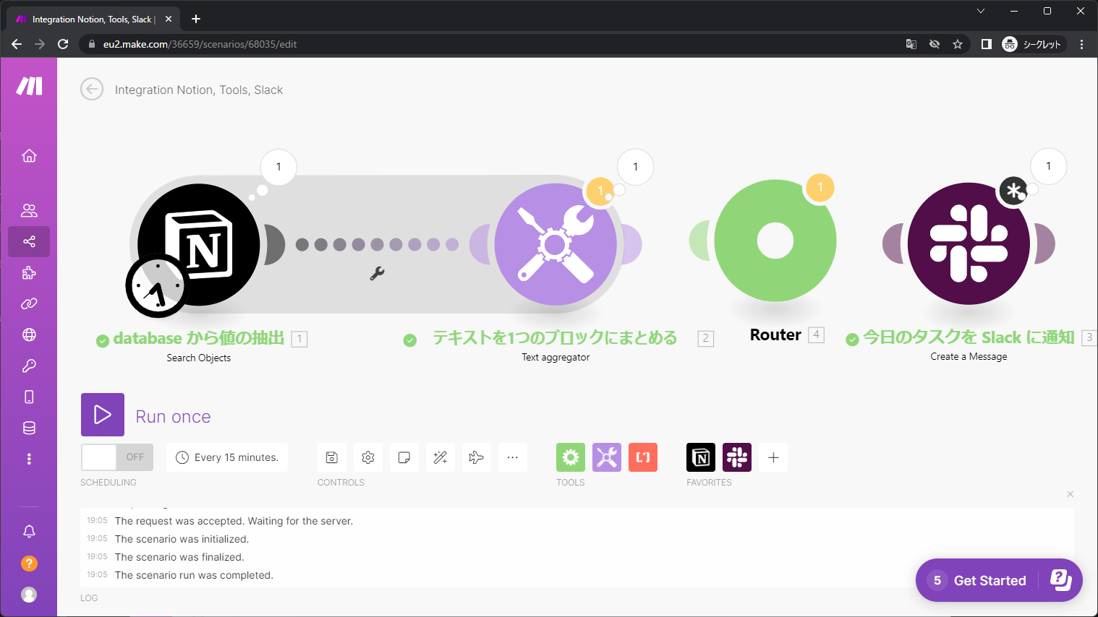Toggle the browser side panel icon

[986, 44]
